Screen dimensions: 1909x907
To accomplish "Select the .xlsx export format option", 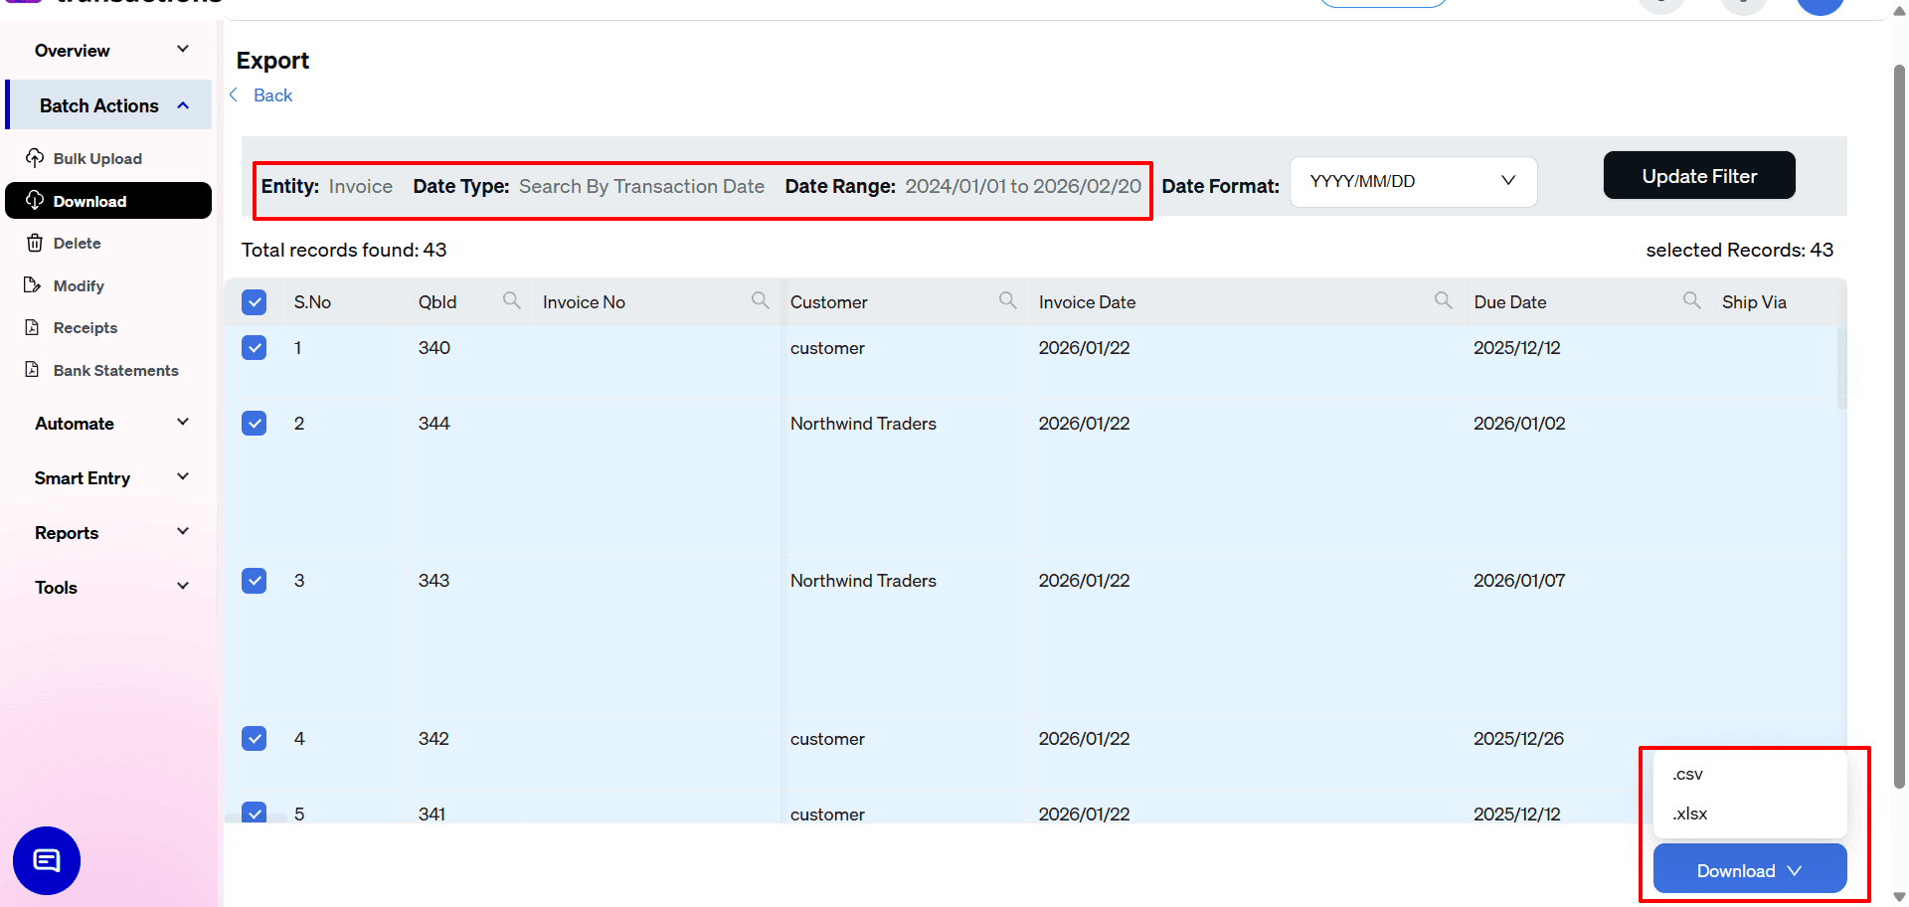I will pyautogui.click(x=1689, y=814).
